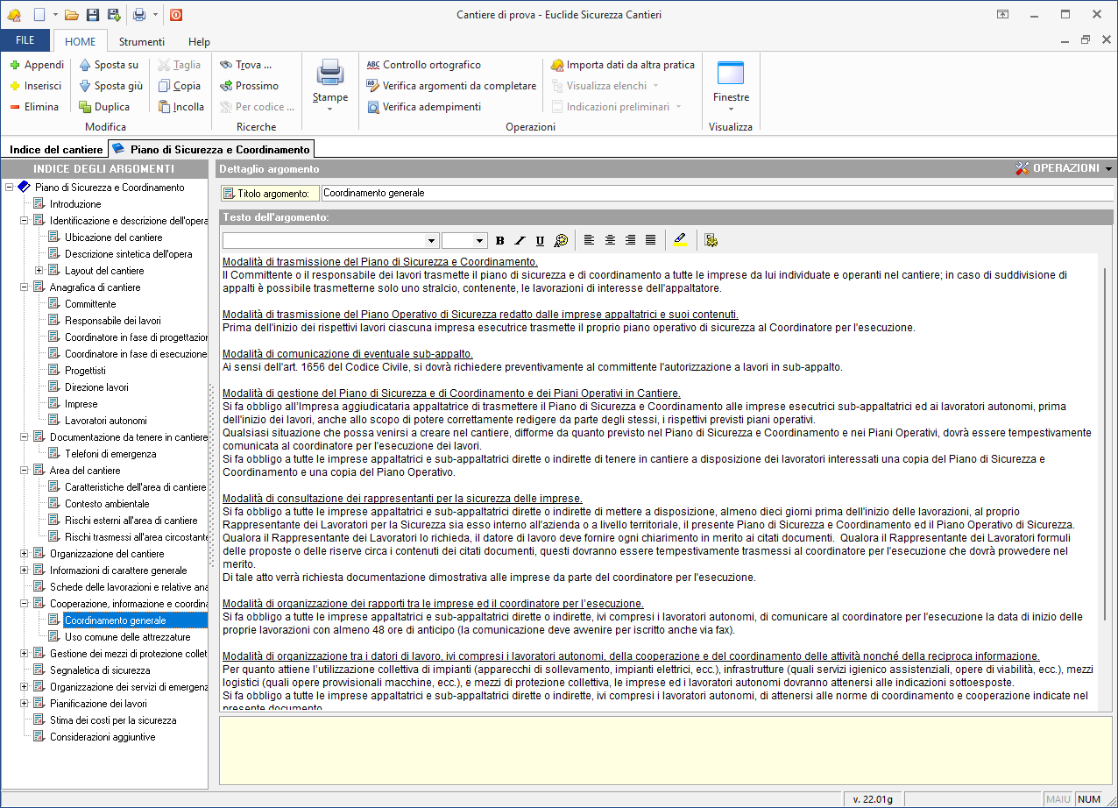Expand the Organizzazione del cantiere tree node

(x=25, y=554)
